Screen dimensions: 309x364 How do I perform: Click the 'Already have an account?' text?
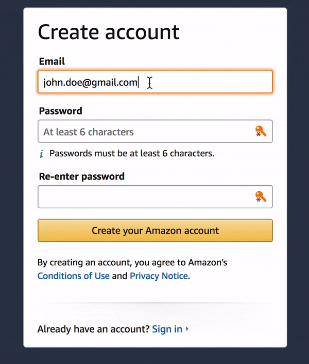(x=93, y=329)
